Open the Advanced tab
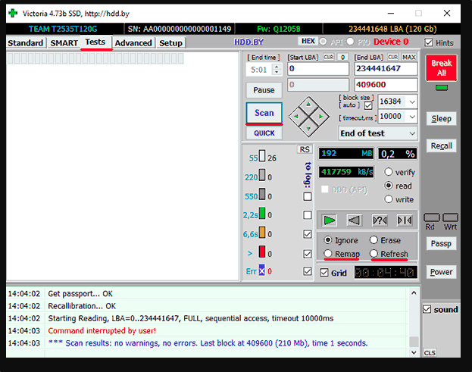The width and height of the screenshot is (472, 372). [133, 43]
